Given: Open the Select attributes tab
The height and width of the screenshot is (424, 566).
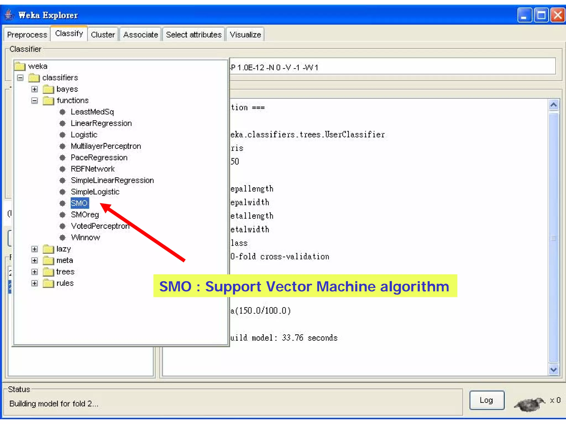Looking at the screenshot, I should click(x=194, y=35).
